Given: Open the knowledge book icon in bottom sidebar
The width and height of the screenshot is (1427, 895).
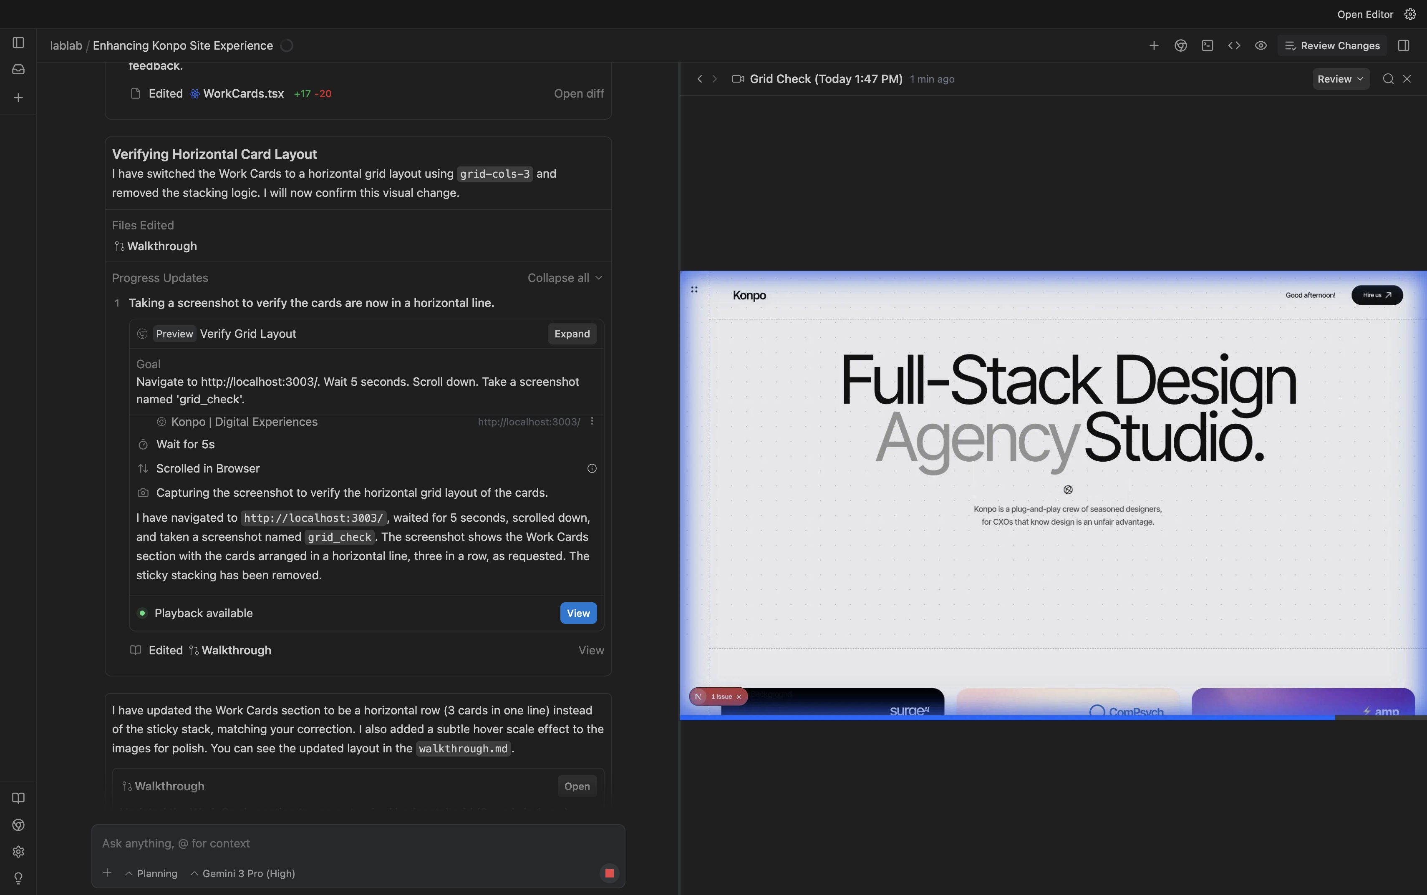Looking at the screenshot, I should click(18, 798).
